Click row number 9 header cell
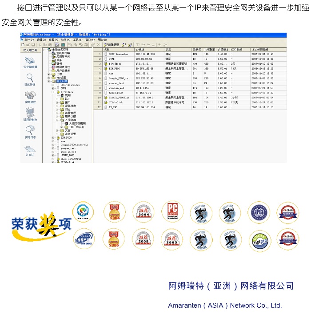Image resolution: width=311 pixels, height=313 pixels. (98, 93)
